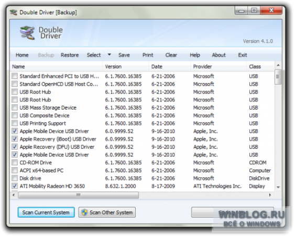Select the ACPI x64-based PC row name
The image size is (294, 236).
pos(41,170)
